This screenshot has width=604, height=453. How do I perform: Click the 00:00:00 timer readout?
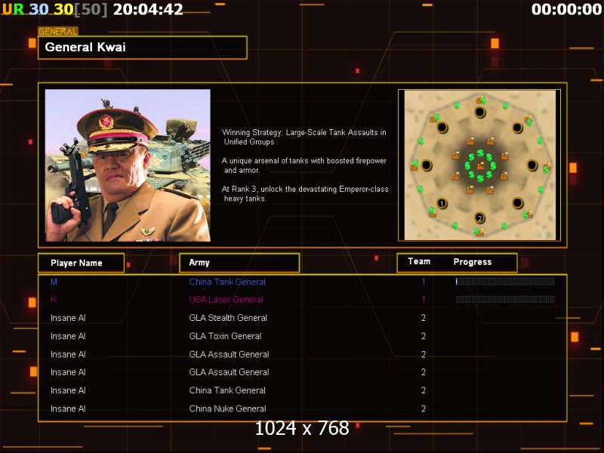coord(567,9)
